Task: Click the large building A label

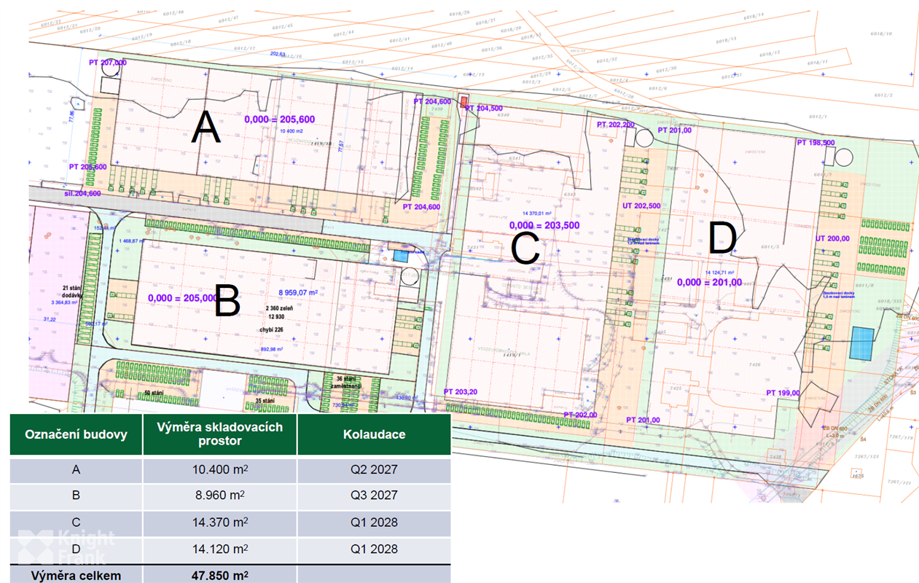Action: tap(206, 129)
